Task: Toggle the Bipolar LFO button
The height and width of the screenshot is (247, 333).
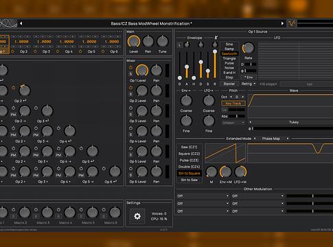Action: coord(229,84)
